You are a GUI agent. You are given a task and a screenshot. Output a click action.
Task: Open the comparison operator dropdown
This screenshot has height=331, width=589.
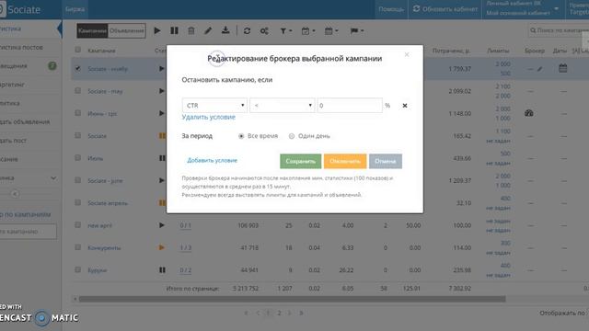click(283, 106)
